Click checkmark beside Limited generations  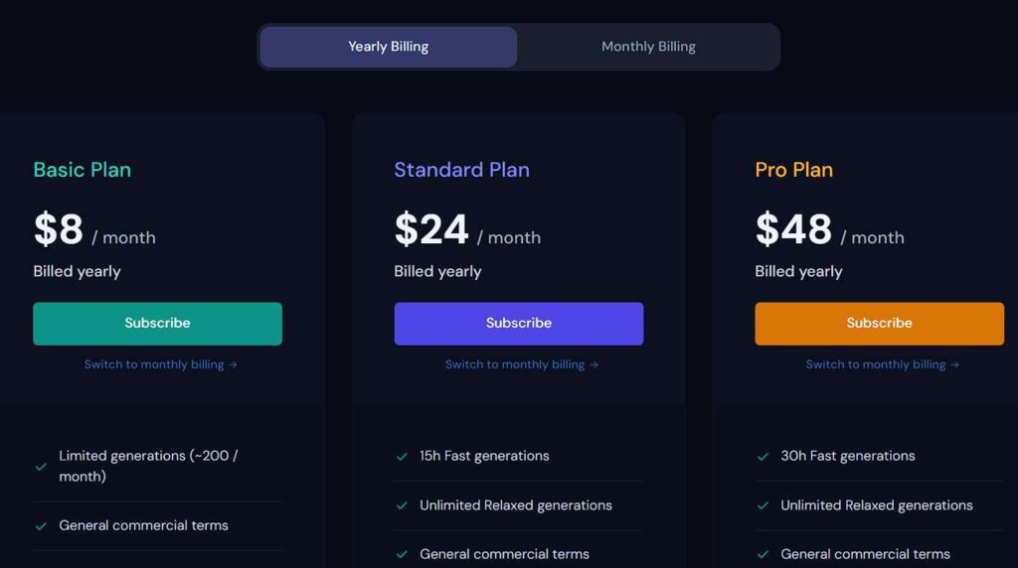(41, 467)
